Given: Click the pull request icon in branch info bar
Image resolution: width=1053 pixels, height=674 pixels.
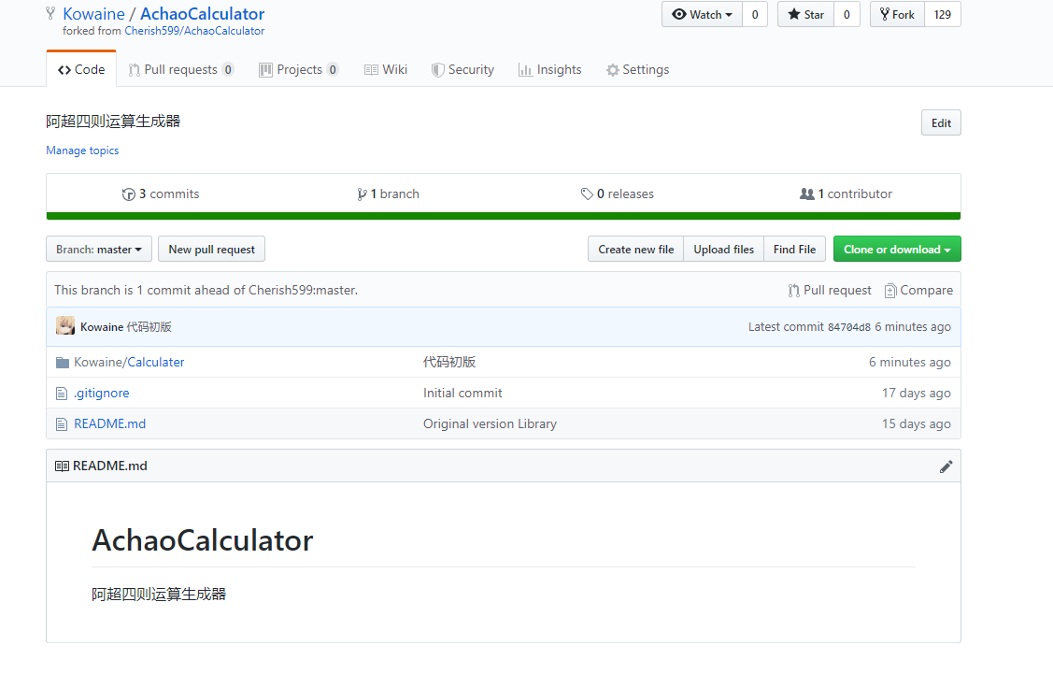Looking at the screenshot, I should click(x=794, y=291).
